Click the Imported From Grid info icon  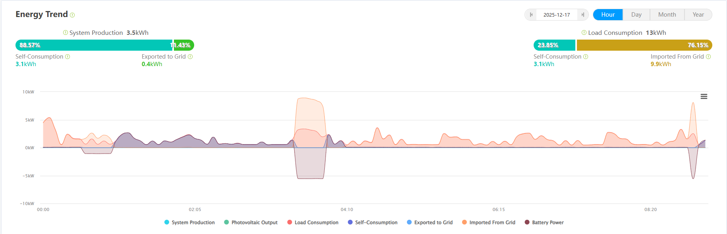tap(708, 57)
